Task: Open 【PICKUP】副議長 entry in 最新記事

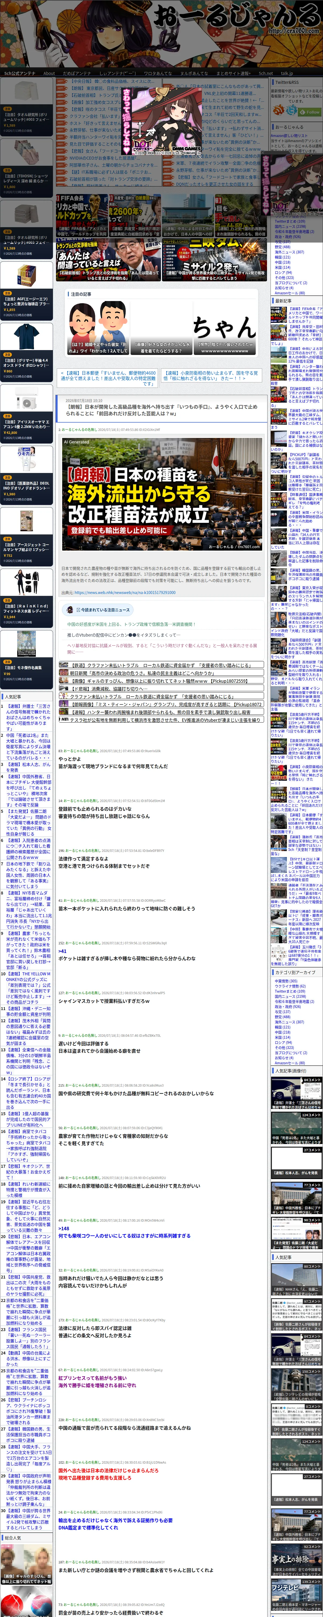Action: coord(297,463)
